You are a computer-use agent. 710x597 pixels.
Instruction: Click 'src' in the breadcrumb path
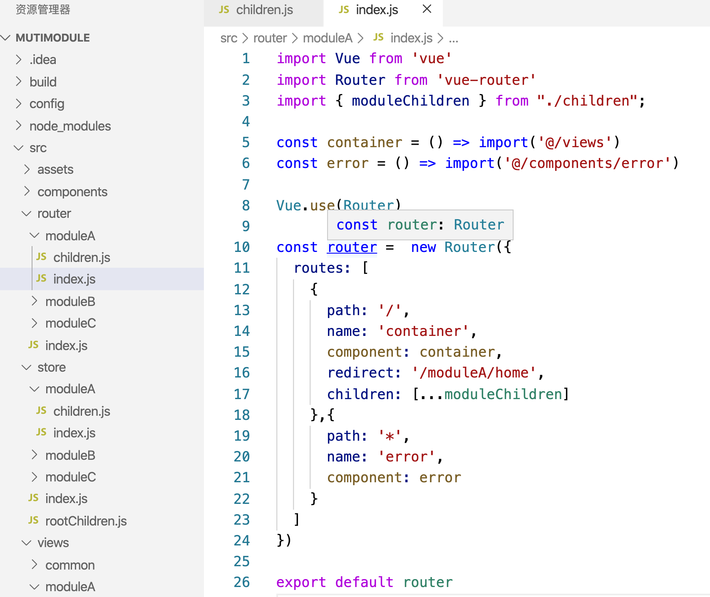(x=229, y=38)
